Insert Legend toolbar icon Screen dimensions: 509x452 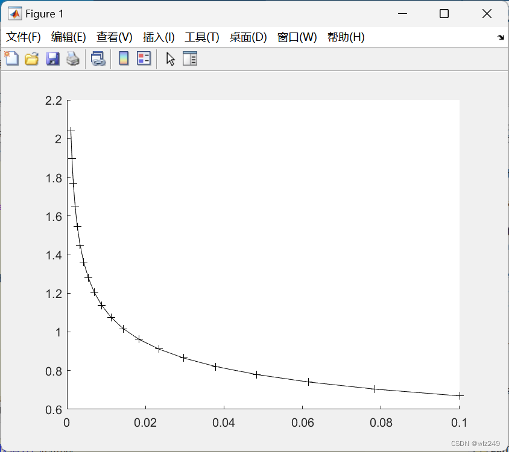[144, 58]
